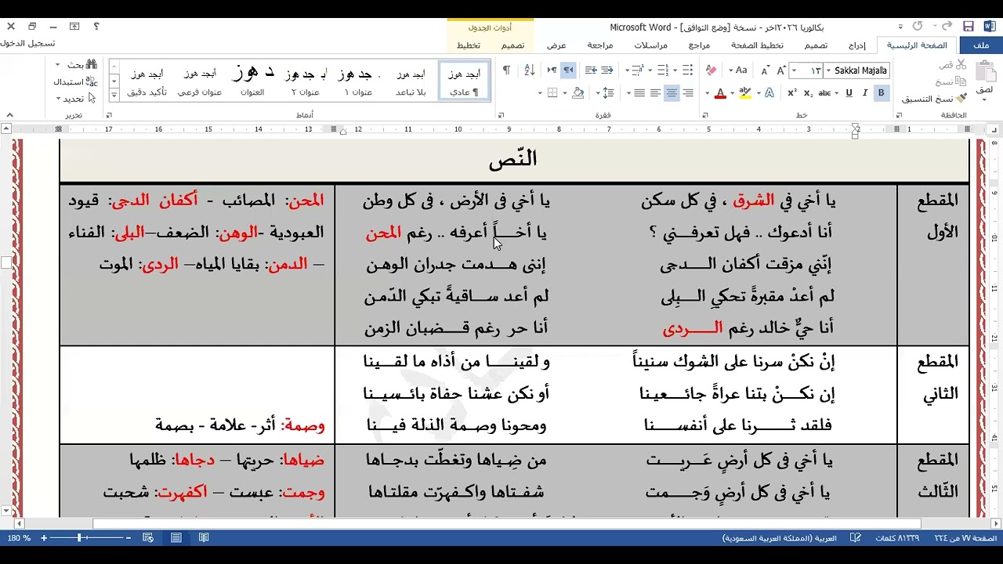This screenshot has height=564, width=1003.
Task: Toggle Italic formatting button
Action: (x=865, y=92)
